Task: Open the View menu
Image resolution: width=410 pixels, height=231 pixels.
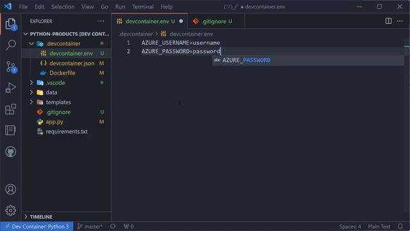Action: pyautogui.click(x=88, y=7)
